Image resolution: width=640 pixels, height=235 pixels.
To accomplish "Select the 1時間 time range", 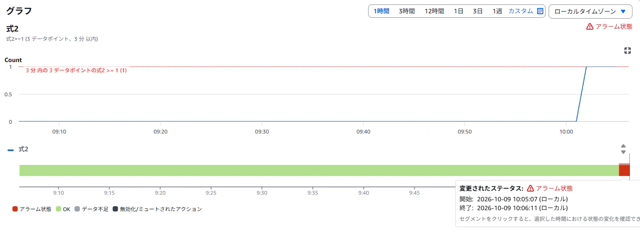I will [381, 11].
